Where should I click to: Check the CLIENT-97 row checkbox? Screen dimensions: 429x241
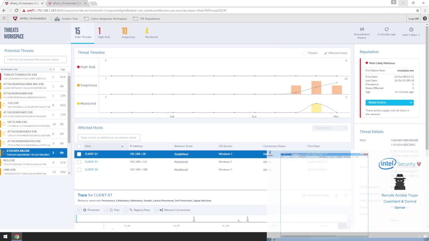pos(79,162)
